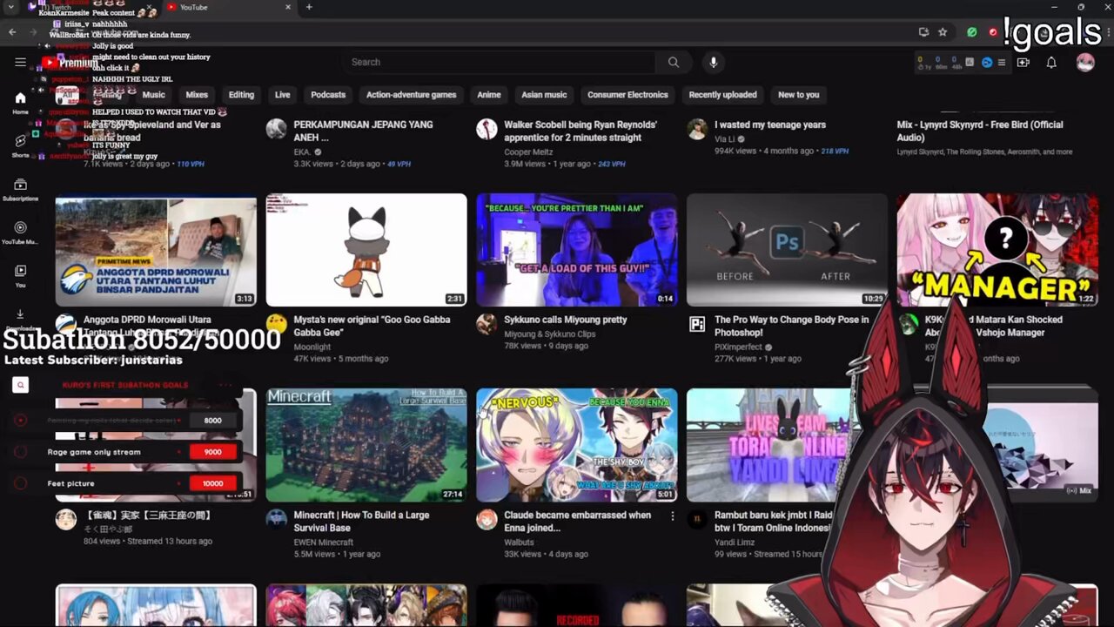Open 'Change Body Pose in Photoshop' title
Image resolution: width=1114 pixels, height=627 pixels.
(791, 326)
